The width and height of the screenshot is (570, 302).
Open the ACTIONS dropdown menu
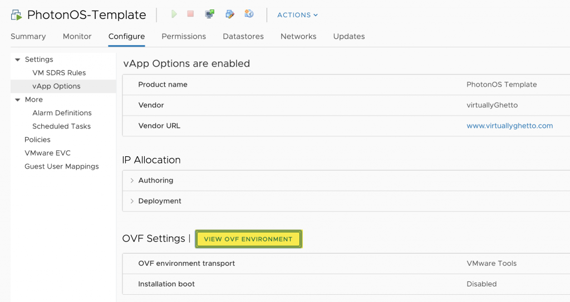click(x=297, y=15)
